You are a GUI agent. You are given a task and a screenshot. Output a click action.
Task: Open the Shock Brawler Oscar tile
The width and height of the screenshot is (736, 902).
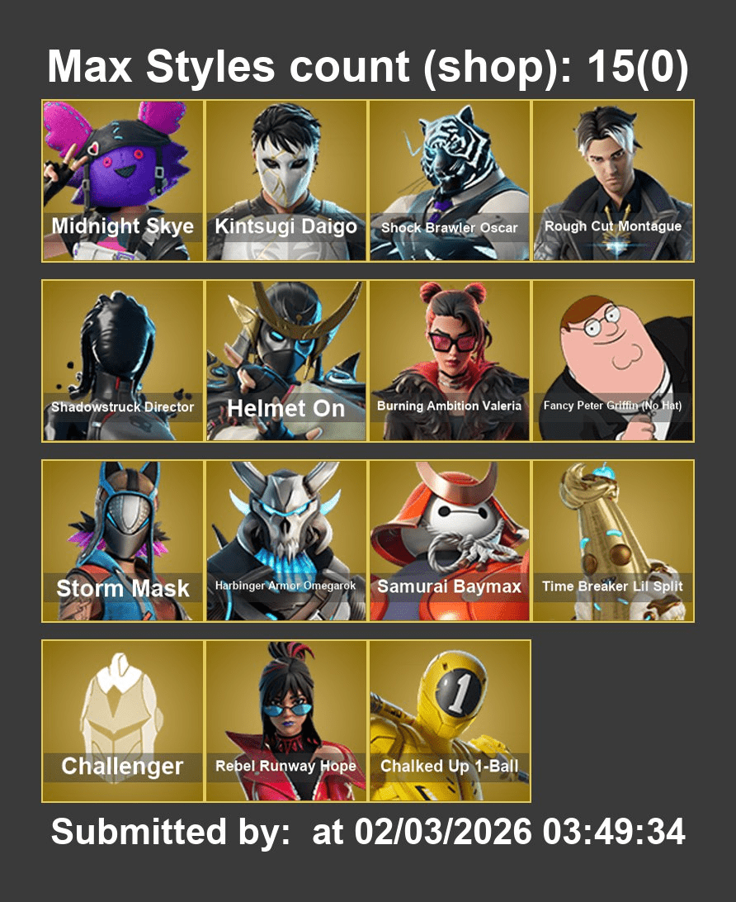click(x=450, y=181)
